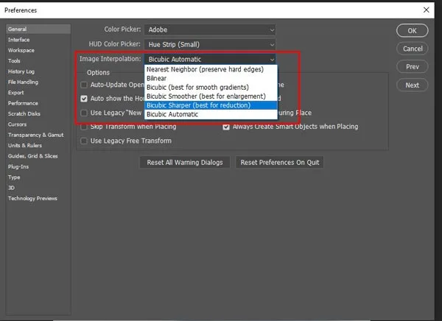442x321 pixels.
Task: Click the Cancel button
Action: point(412,49)
